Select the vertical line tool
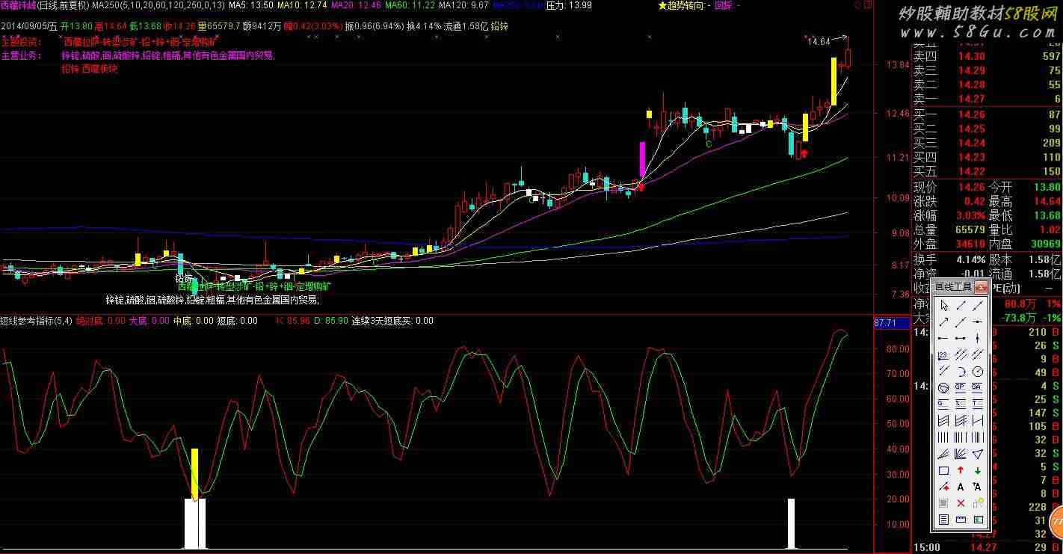 click(x=977, y=339)
